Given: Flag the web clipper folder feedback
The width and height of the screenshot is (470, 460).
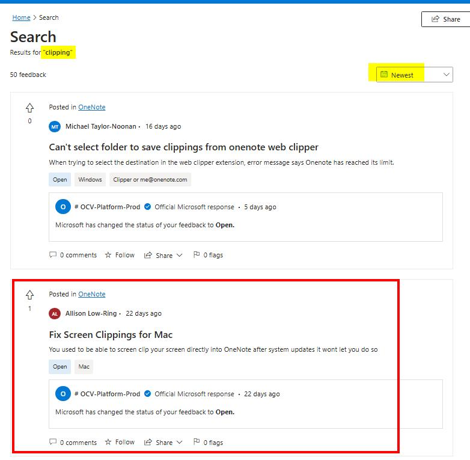Looking at the screenshot, I should [209, 255].
